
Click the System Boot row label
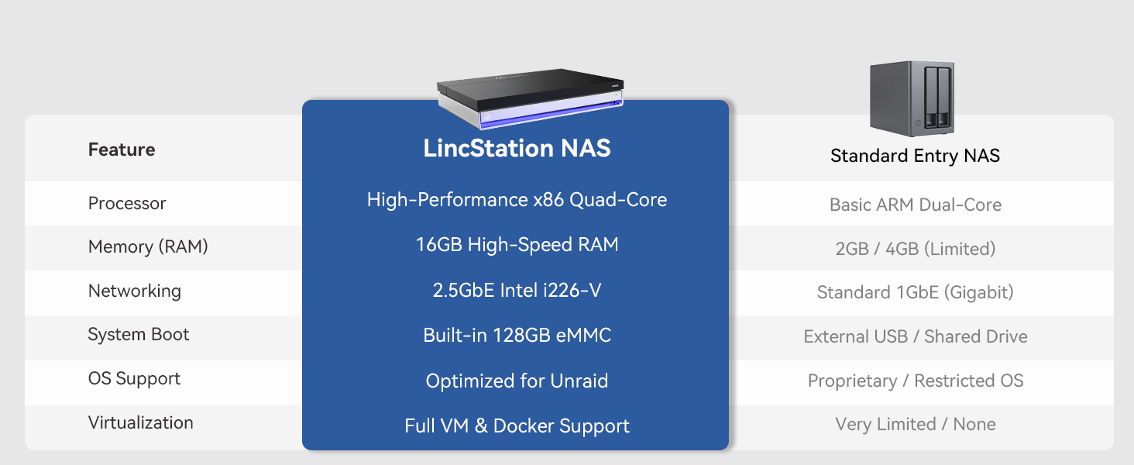click(138, 335)
